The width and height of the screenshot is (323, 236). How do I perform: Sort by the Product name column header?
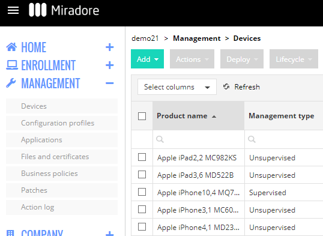198,116
